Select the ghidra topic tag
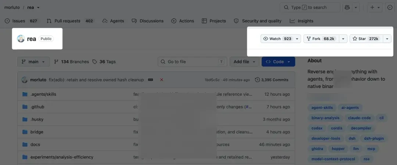397x165 pixels. (x=317, y=149)
